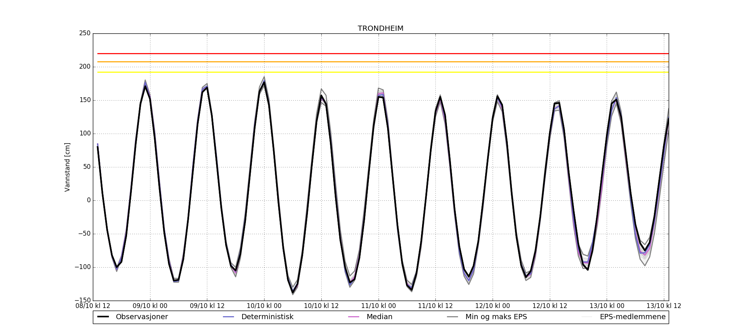
Task: Click the black Observasjoner legend line sample
Action: click(103, 317)
